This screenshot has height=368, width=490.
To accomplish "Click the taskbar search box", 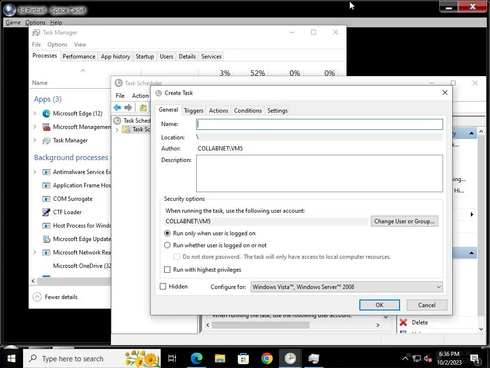I will click(92, 358).
